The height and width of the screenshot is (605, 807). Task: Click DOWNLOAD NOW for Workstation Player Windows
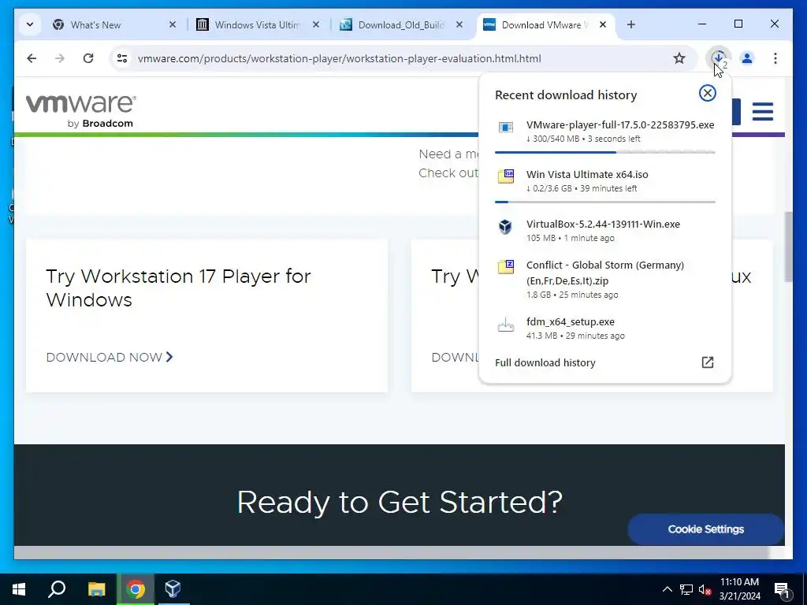[x=109, y=357]
